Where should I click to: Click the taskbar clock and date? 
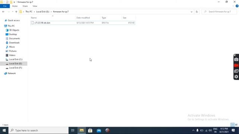[224, 130]
